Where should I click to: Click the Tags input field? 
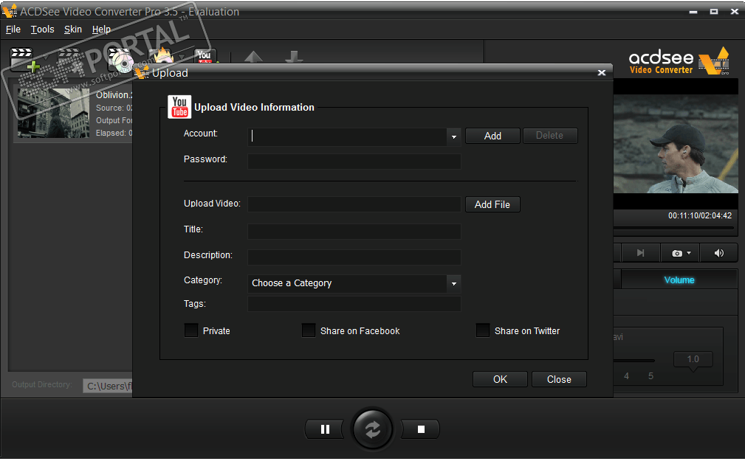(x=354, y=304)
